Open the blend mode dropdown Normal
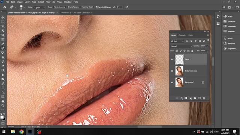240x135 pixels. pos(181,46)
